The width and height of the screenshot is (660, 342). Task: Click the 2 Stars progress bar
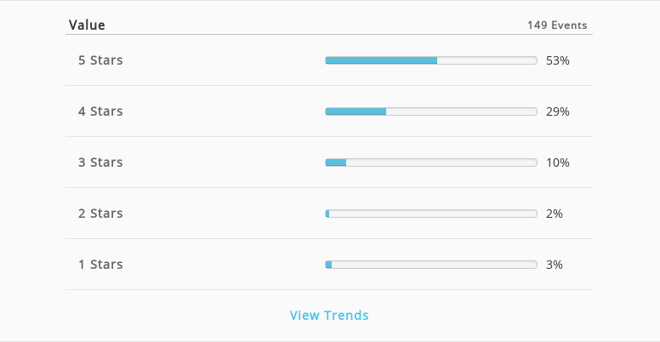tap(431, 214)
